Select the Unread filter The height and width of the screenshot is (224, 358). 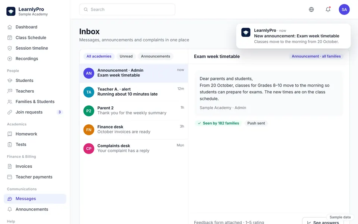(126, 56)
